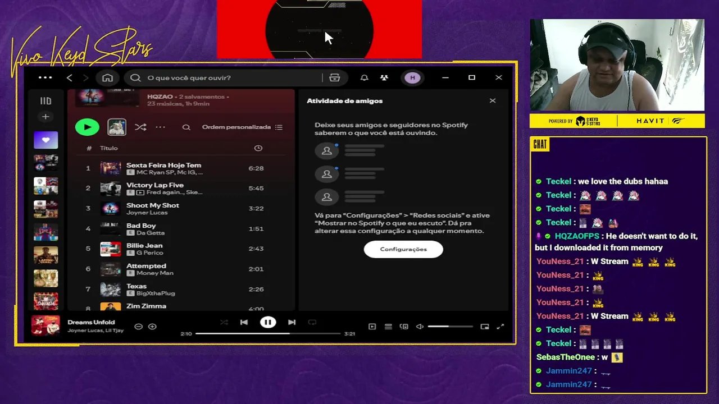Open the play queue

[x=388, y=327]
